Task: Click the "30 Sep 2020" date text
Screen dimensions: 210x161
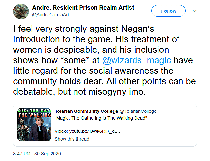Action: tap(49, 154)
